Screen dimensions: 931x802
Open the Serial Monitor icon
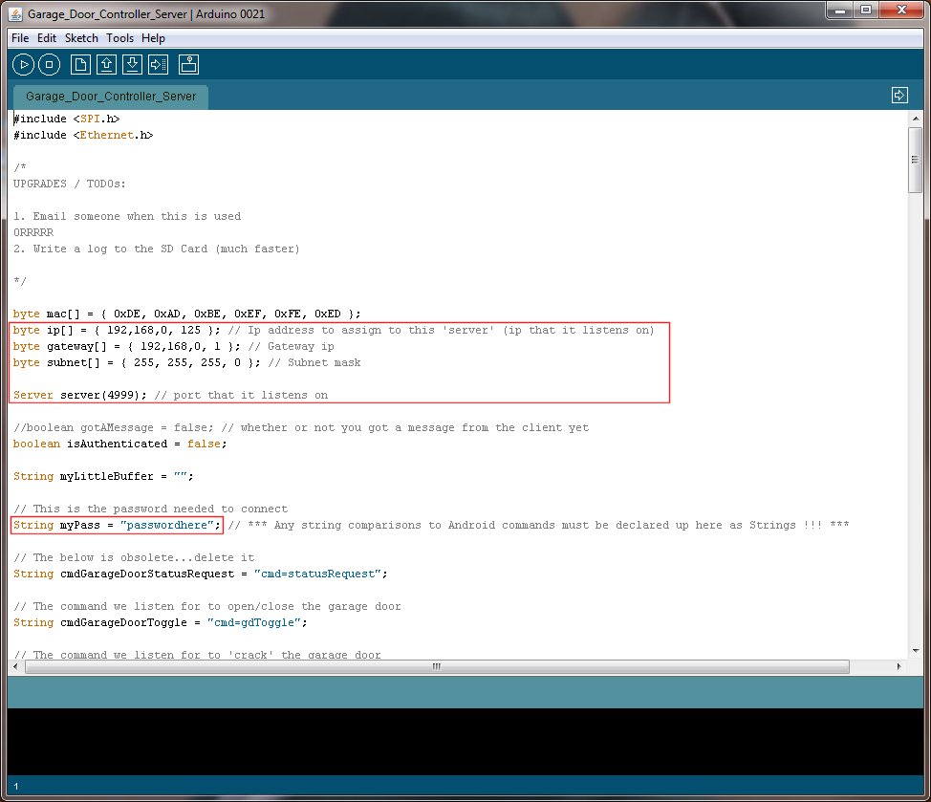pos(189,64)
